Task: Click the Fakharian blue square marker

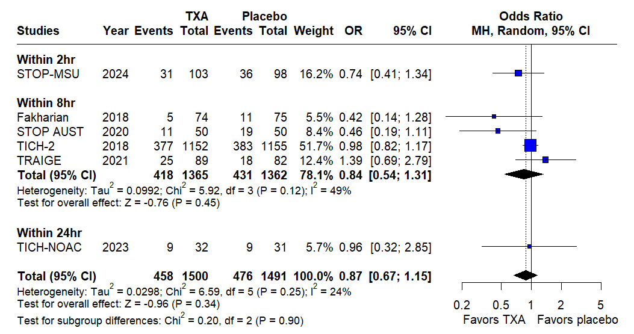Action: 494,116
